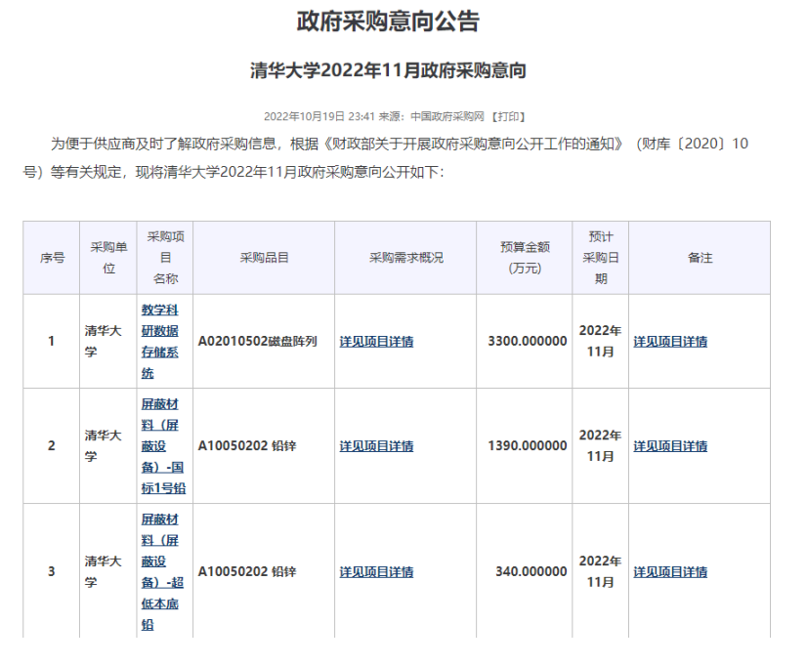Open row 2 备注 详见项目详情 link
Viewport: 807px width, 665px height.
(x=670, y=446)
